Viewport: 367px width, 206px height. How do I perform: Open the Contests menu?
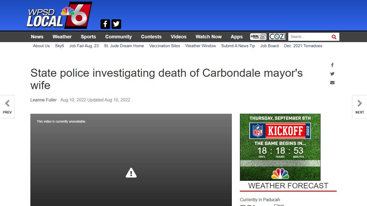coord(151,37)
